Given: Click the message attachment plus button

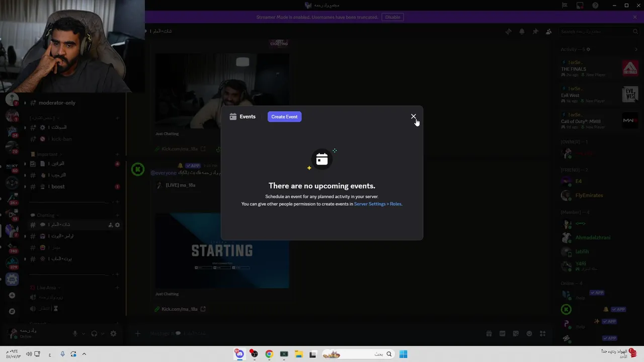Looking at the screenshot, I should tap(137, 333).
